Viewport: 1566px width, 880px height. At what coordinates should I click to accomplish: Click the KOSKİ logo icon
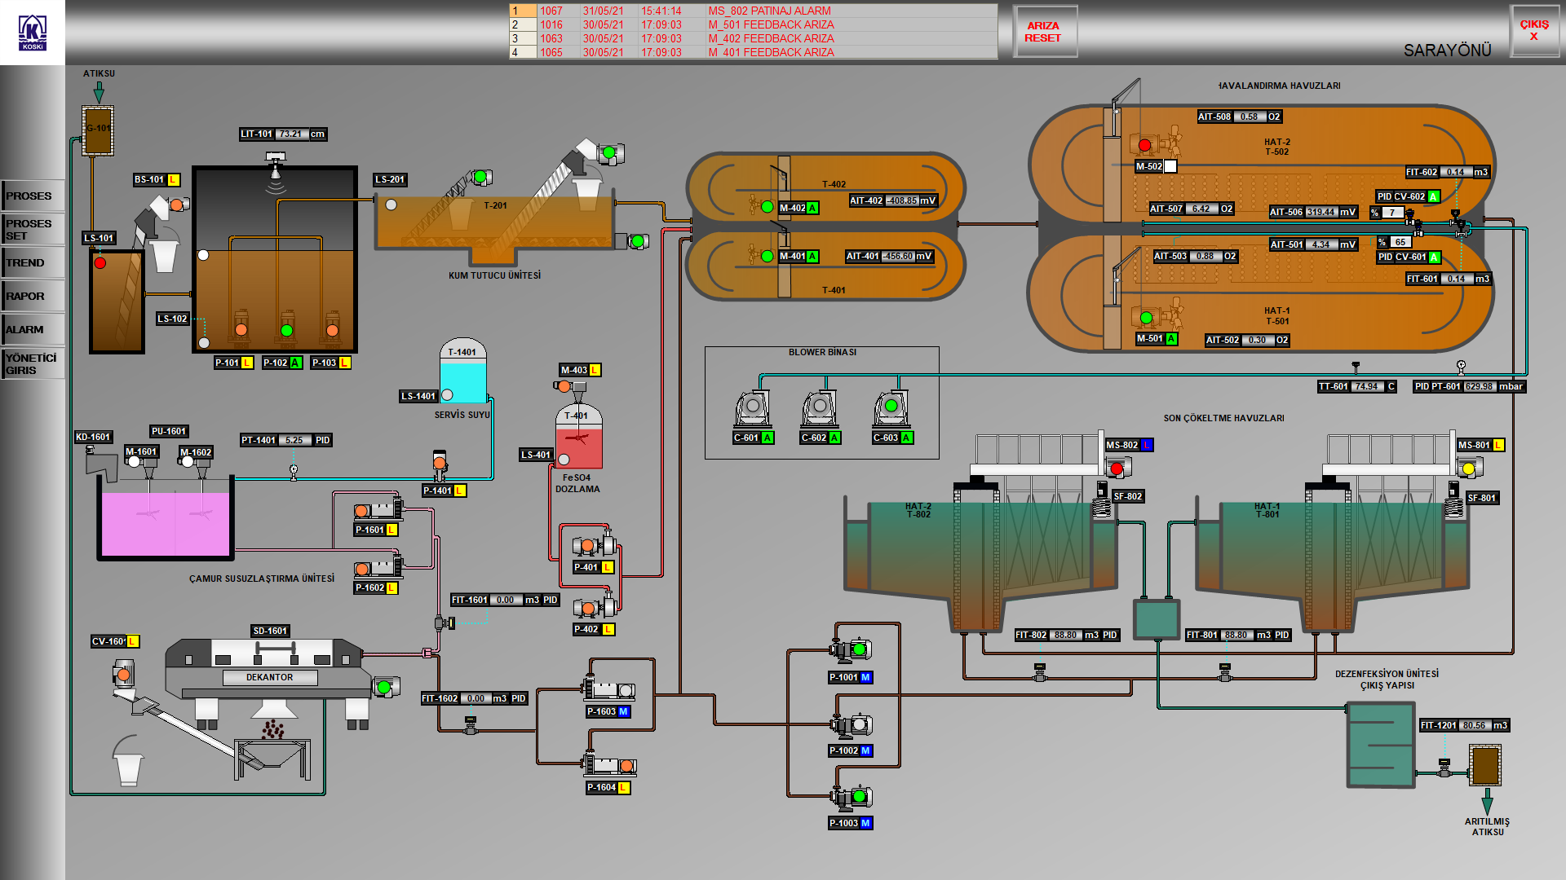pyautogui.click(x=33, y=33)
